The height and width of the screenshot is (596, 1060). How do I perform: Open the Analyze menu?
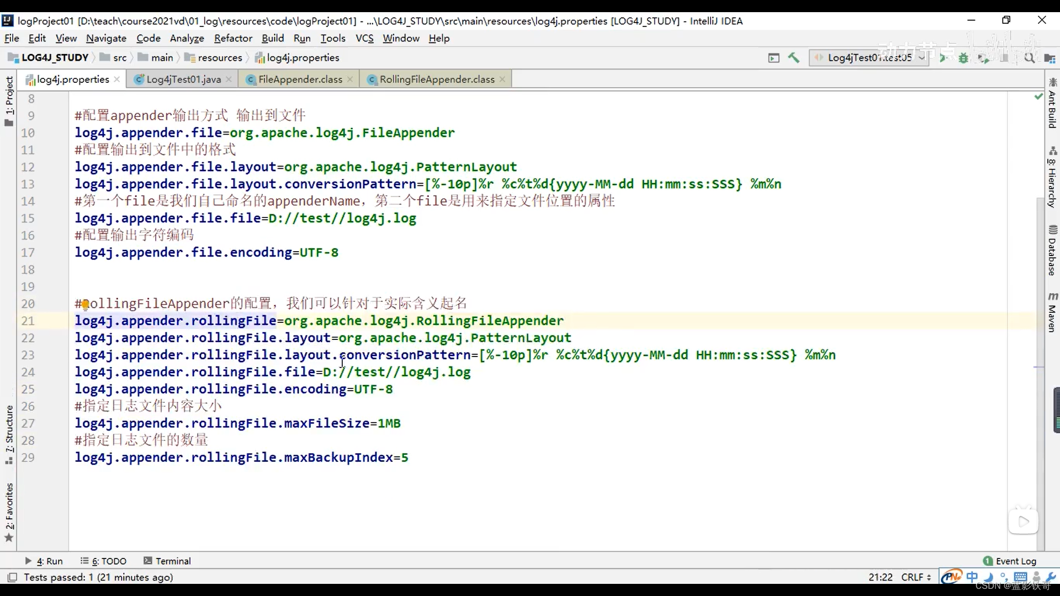tap(187, 38)
